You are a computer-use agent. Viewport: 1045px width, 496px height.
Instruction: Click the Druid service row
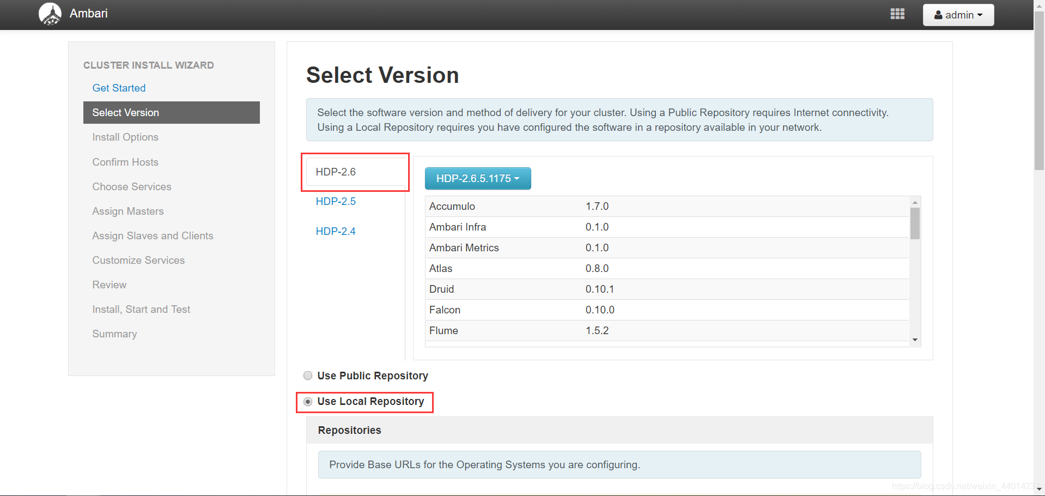click(x=667, y=289)
